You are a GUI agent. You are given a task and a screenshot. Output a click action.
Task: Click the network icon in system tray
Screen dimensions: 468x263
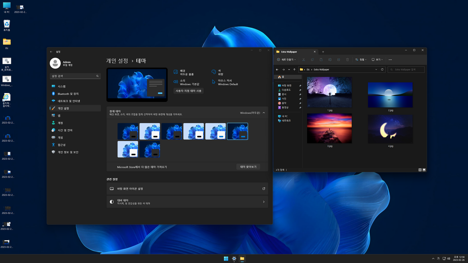(444, 259)
